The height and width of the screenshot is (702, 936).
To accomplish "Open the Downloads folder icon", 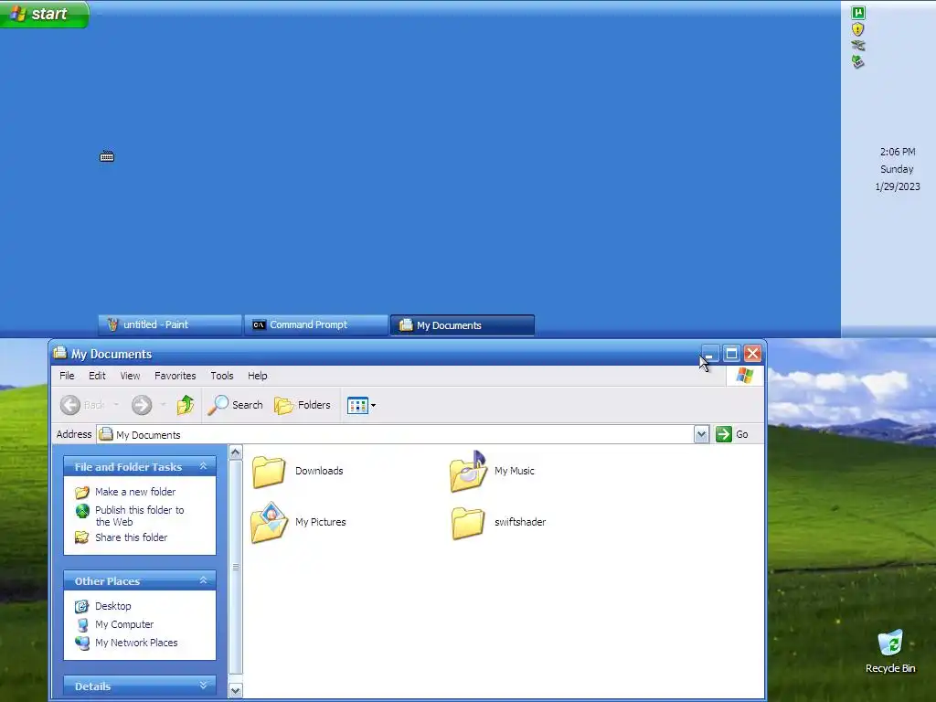I will [x=268, y=472].
